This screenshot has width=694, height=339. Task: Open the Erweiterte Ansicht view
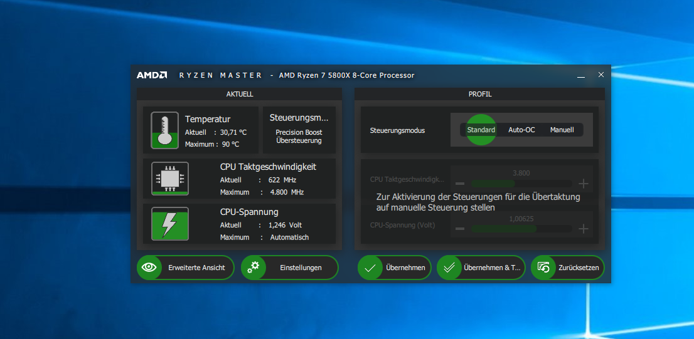point(186,268)
